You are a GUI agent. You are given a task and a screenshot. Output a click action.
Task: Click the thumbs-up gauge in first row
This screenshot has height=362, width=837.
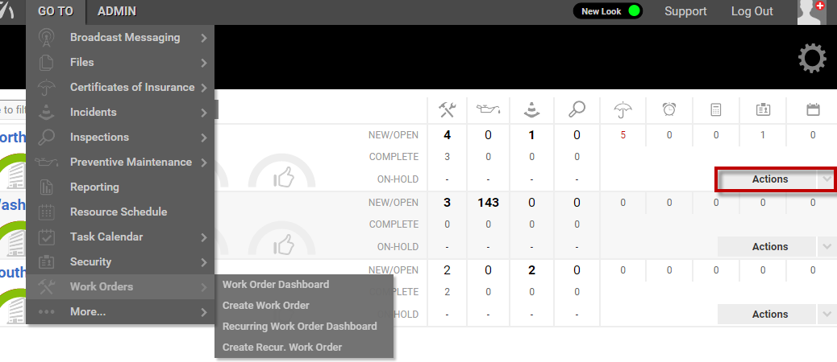[282, 171]
